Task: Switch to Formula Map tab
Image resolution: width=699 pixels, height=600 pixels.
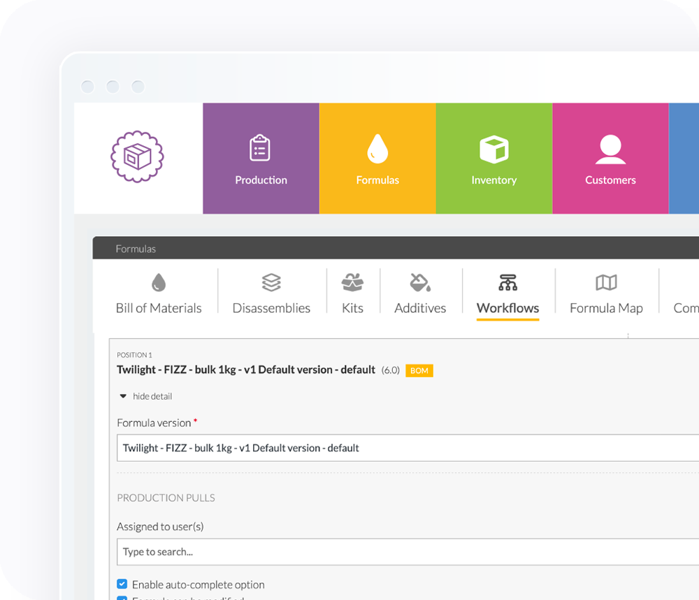Action: pyautogui.click(x=606, y=308)
